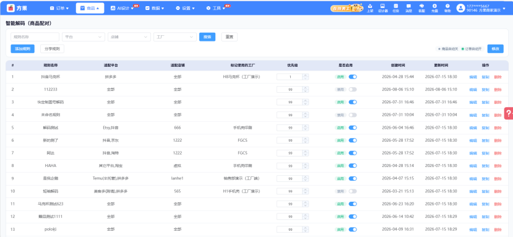Expand the 工具 tools menu
This screenshot has width=513, height=237.
(216, 8)
